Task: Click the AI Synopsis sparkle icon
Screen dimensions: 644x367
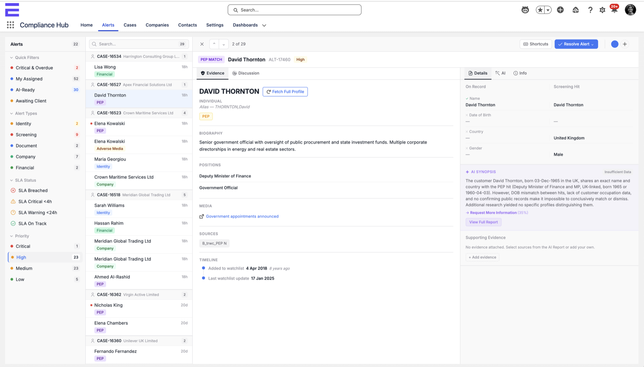Action: [467, 172]
